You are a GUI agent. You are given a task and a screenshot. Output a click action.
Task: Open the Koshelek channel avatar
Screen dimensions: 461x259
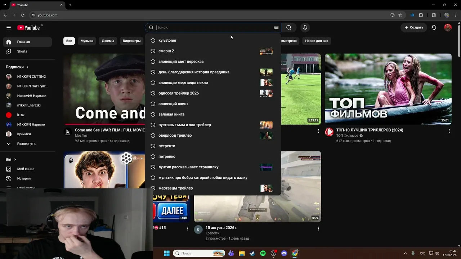[198, 230]
